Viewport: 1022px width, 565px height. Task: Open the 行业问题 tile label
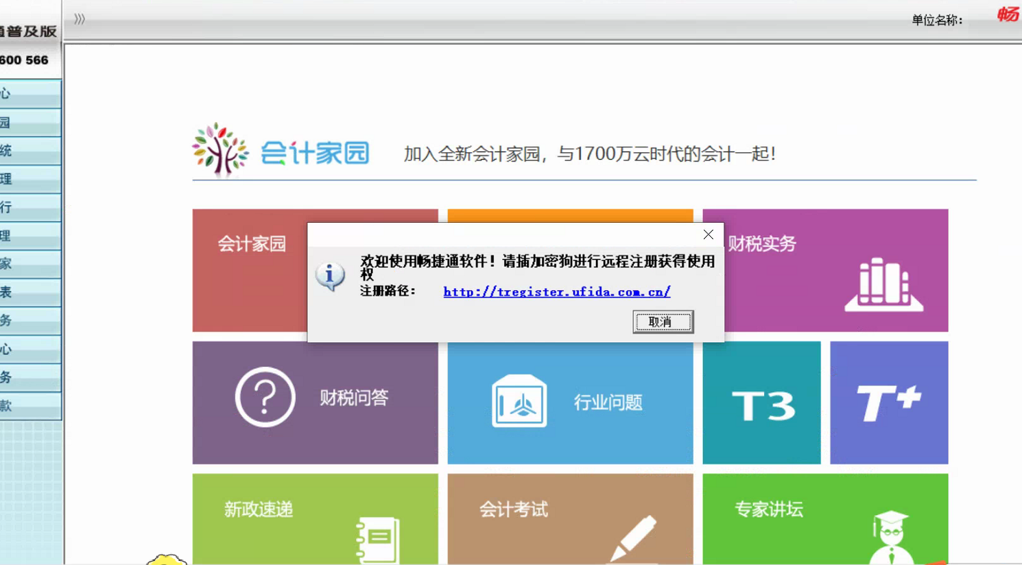coord(608,402)
